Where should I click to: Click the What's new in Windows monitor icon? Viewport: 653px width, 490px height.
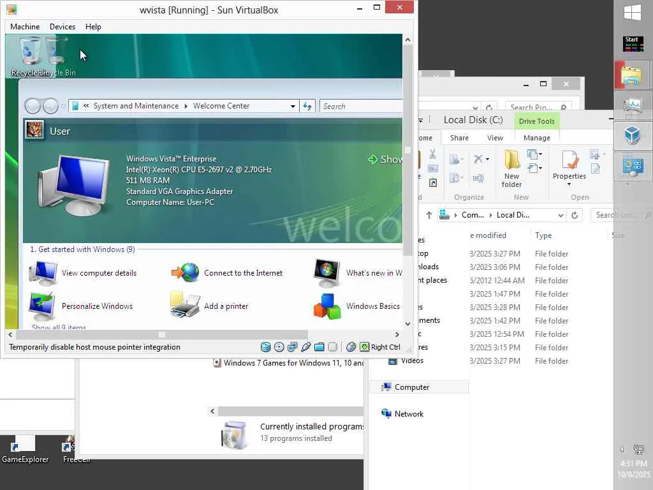(327, 273)
